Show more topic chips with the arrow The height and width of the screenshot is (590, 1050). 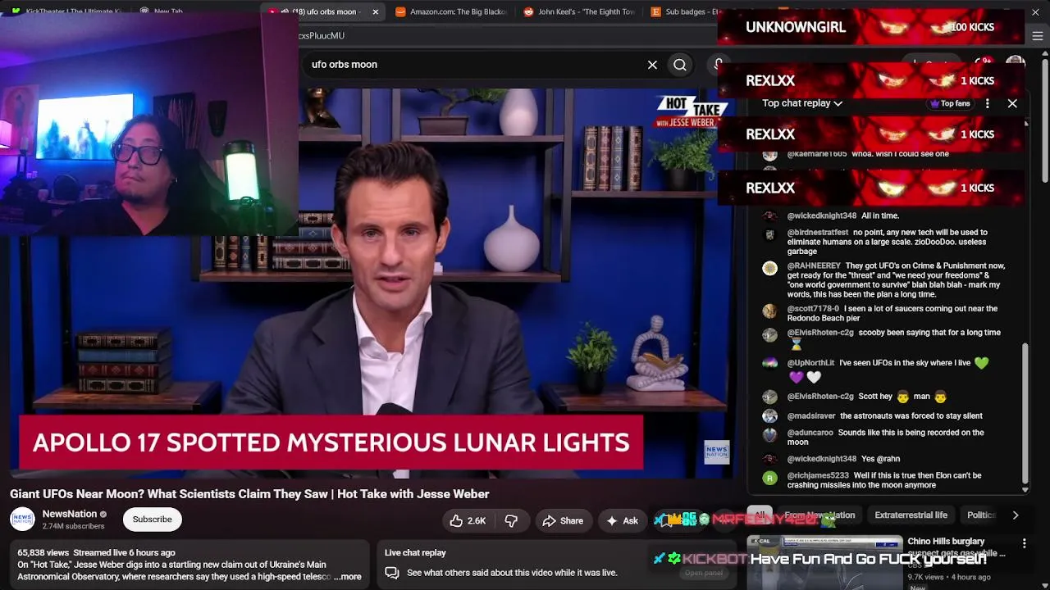[1015, 515]
